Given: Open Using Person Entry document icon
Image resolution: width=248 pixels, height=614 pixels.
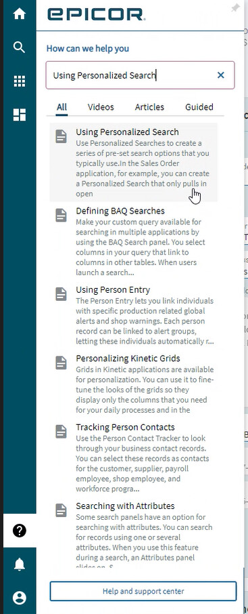Looking at the screenshot, I should click(61, 293).
